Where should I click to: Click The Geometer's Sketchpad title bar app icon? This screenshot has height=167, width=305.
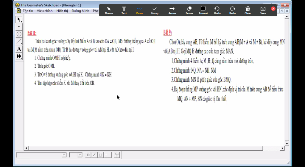click(18, 5)
